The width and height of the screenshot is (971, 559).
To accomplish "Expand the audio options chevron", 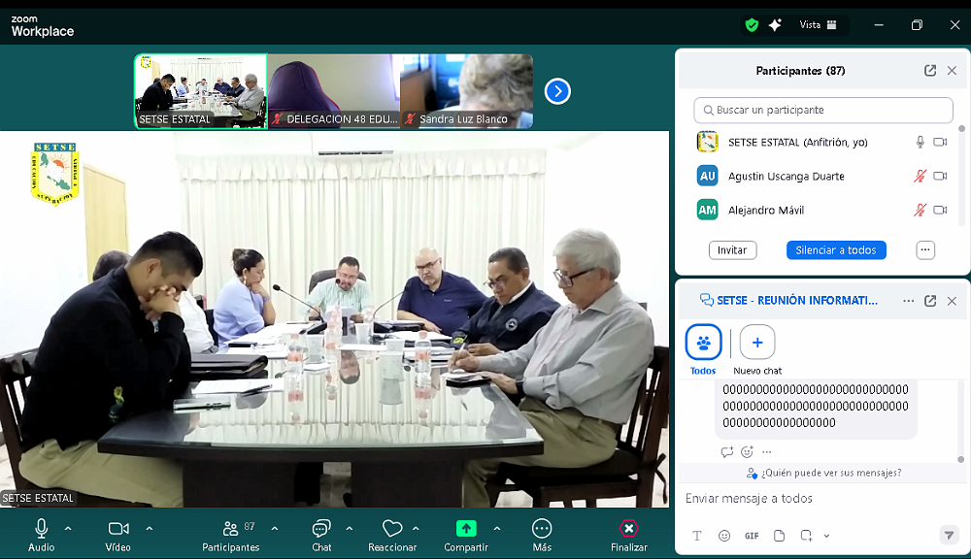I will pos(68,529).
